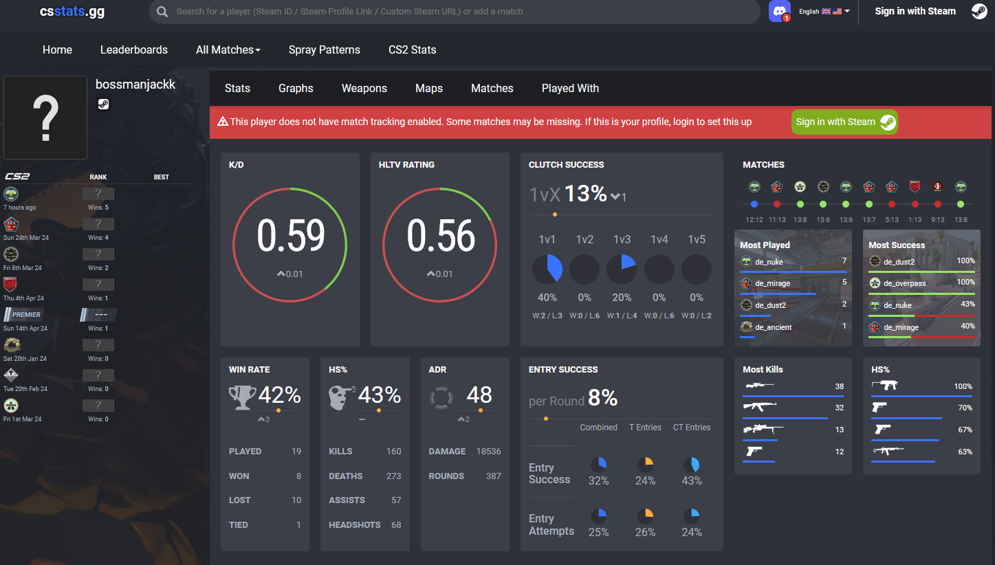Click the headshot icon in HS% card
The image size is (995, 565).
pyautogui.click(x=342, y=397)
